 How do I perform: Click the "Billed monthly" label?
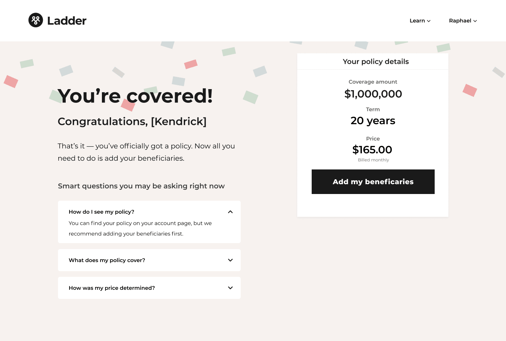373,160
